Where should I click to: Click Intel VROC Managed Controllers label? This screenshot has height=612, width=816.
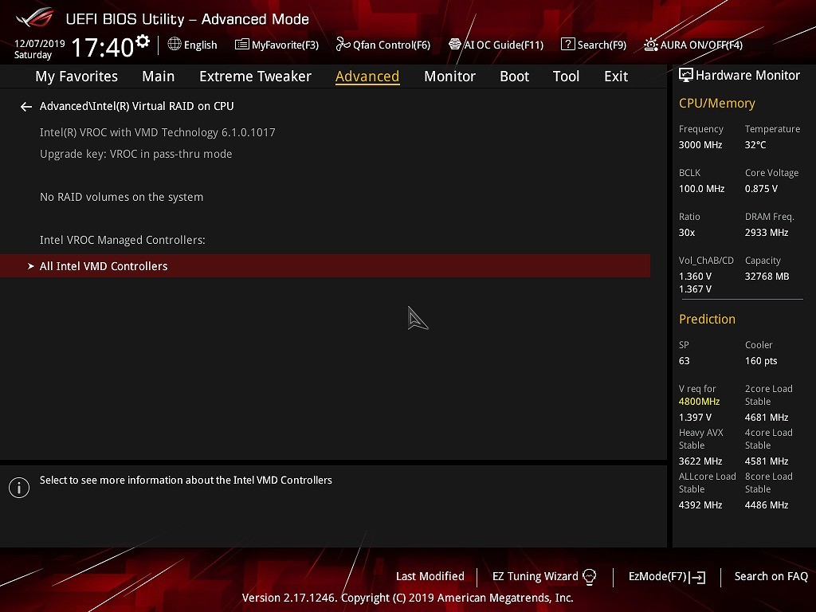[x=122, y=240]
